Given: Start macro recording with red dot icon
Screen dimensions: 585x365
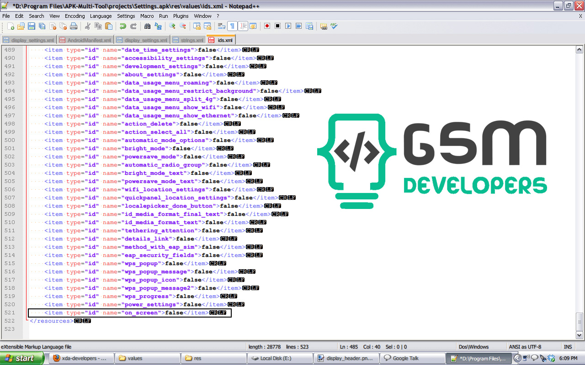Looking at the screenshot, I should click(267, 26).
